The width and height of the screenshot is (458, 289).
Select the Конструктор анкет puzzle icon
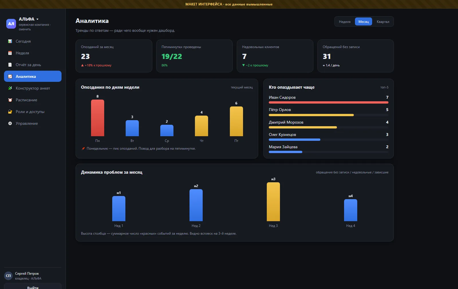[10, 88]
